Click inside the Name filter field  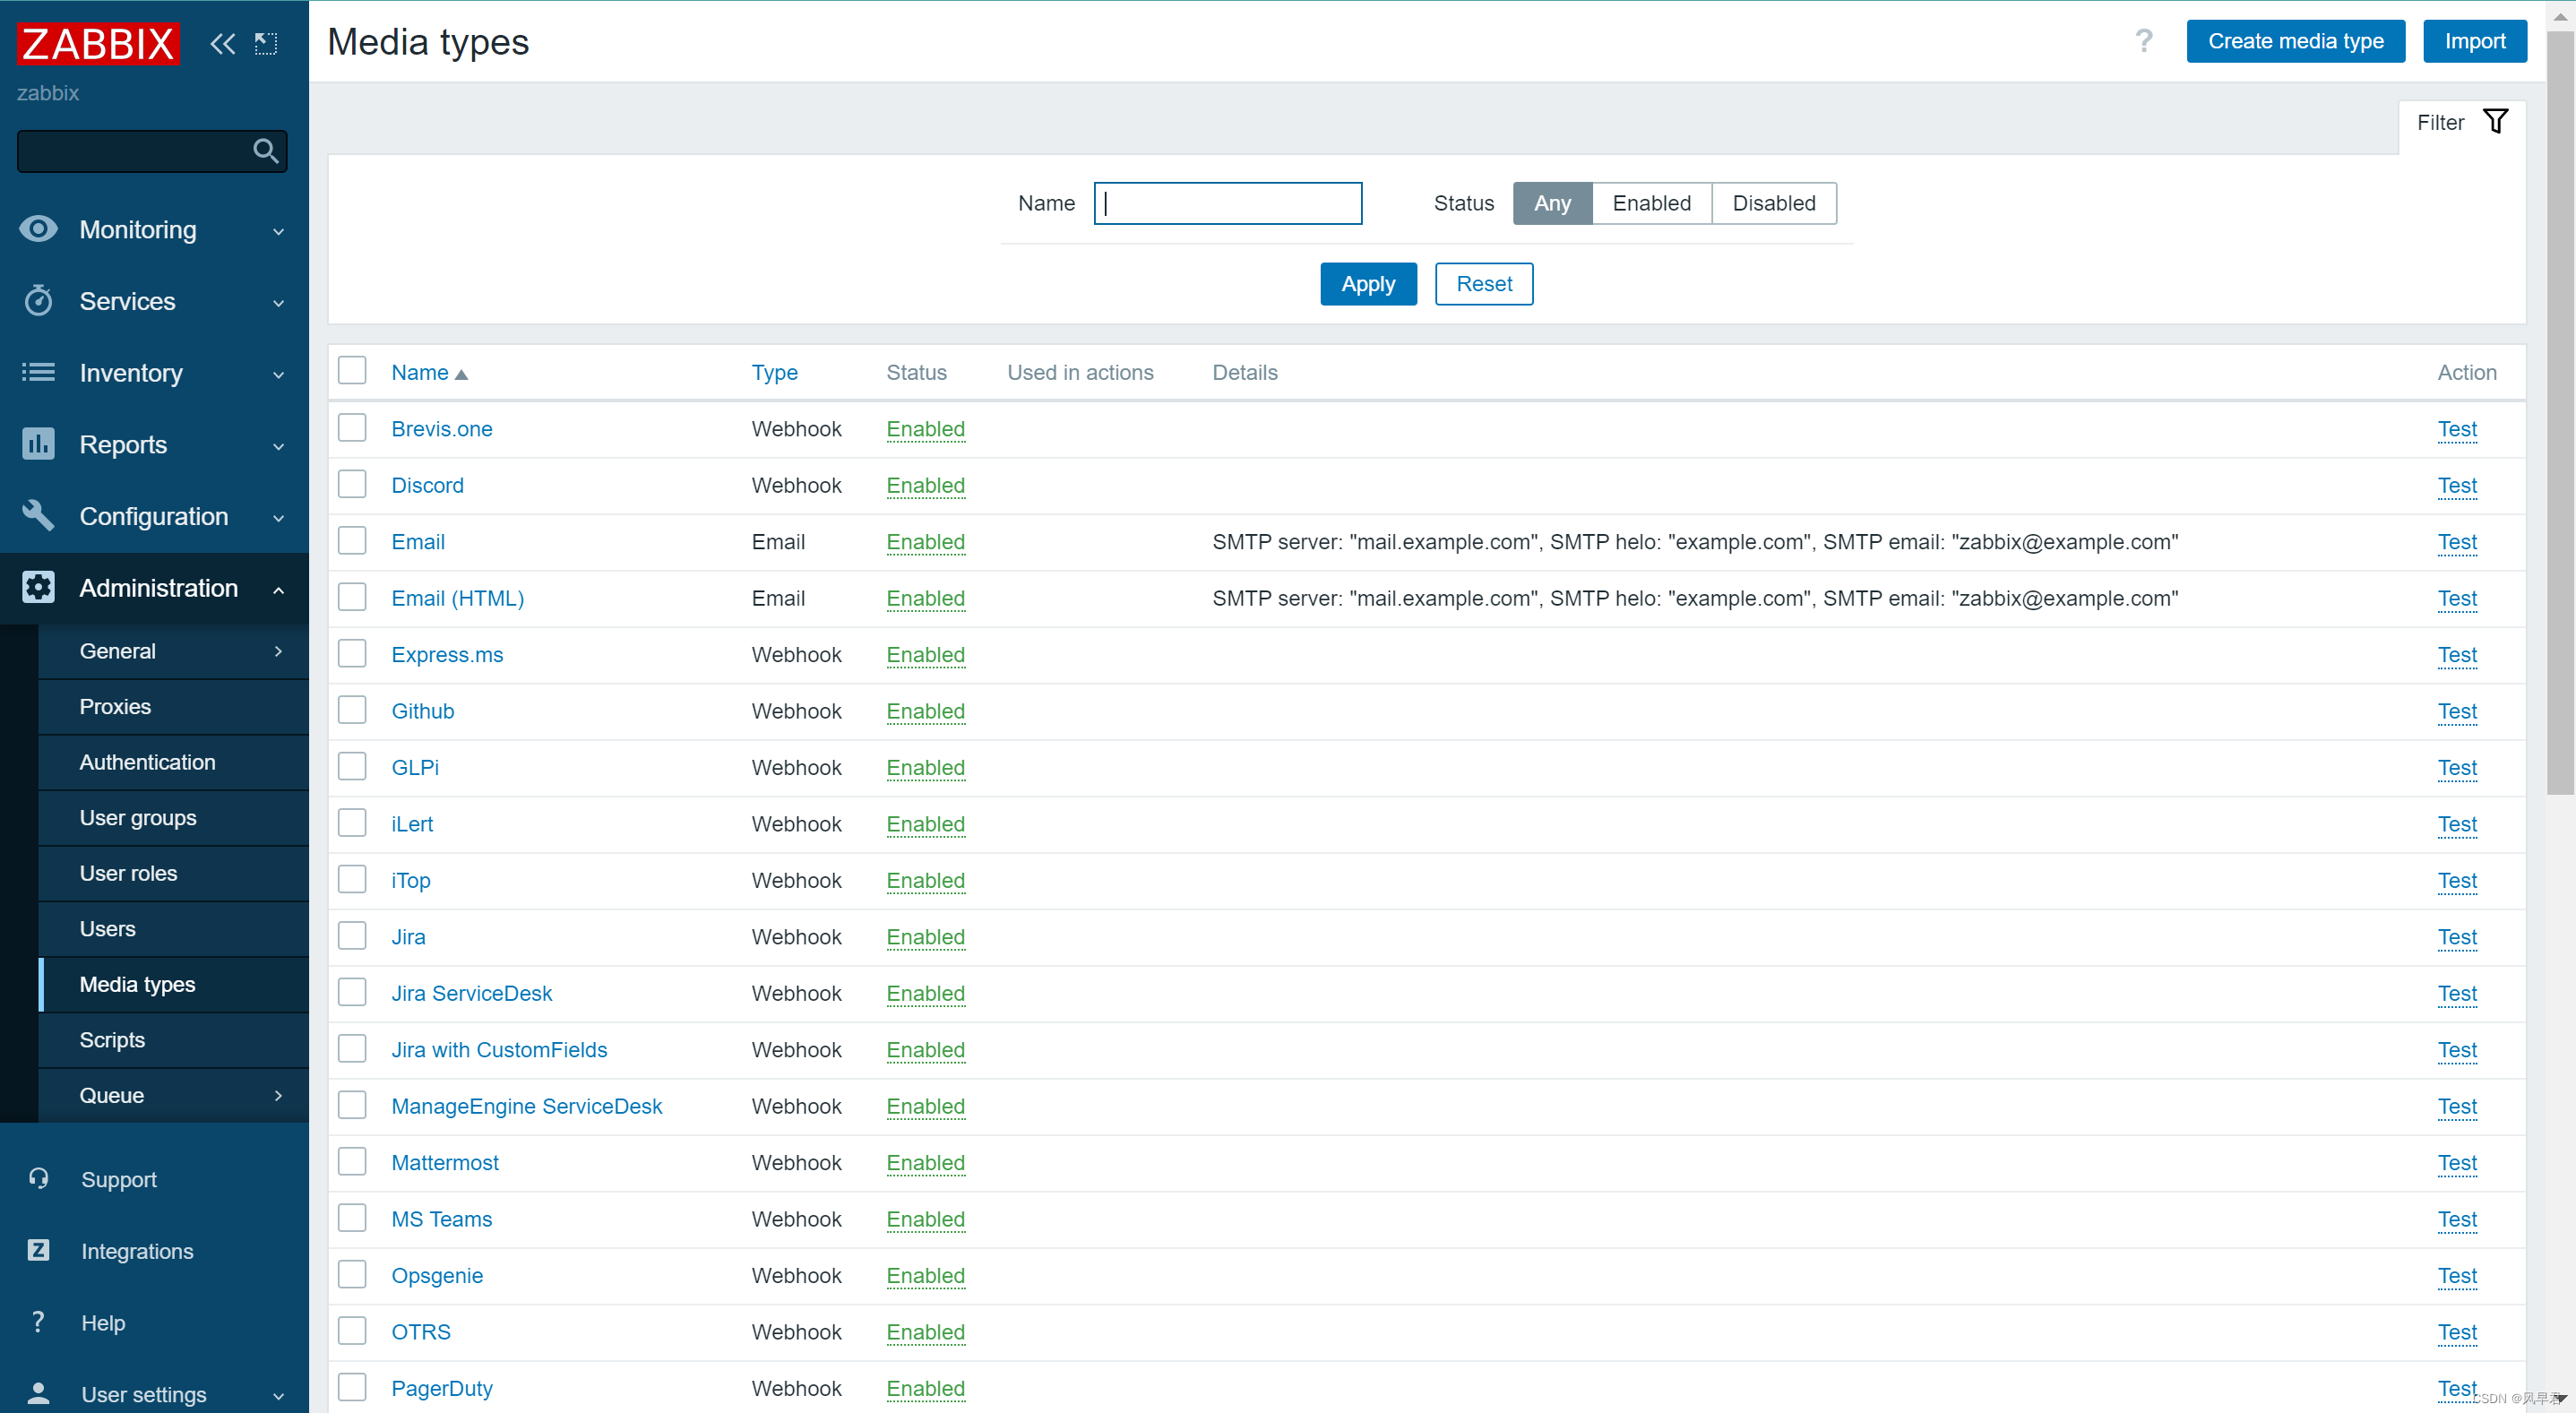(1228, 203)
